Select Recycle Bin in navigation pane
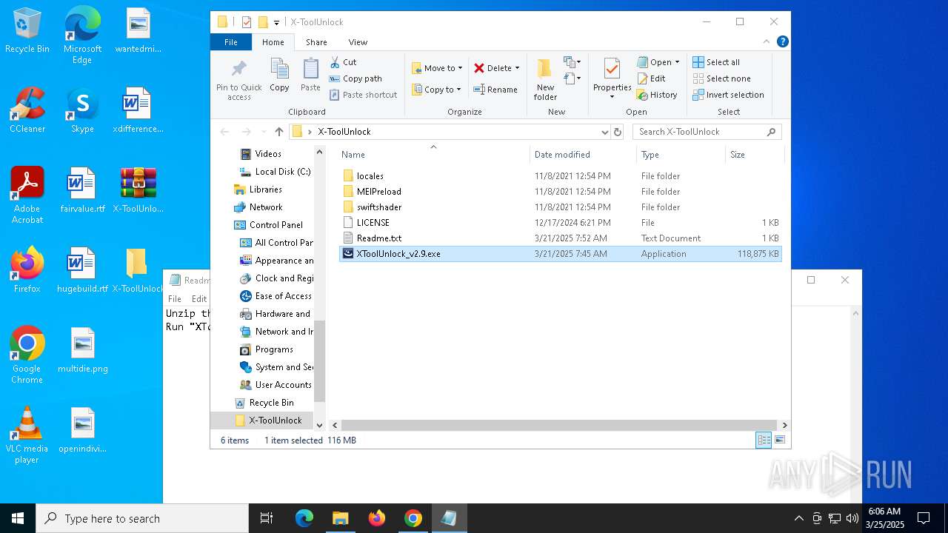The width and height of the screenshot is (948, 533). 271,403
